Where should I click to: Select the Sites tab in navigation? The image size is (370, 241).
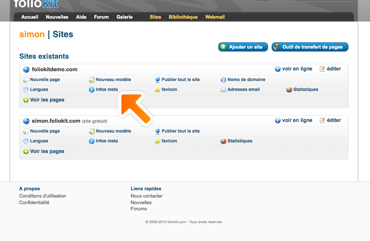[x=155, y=17]
